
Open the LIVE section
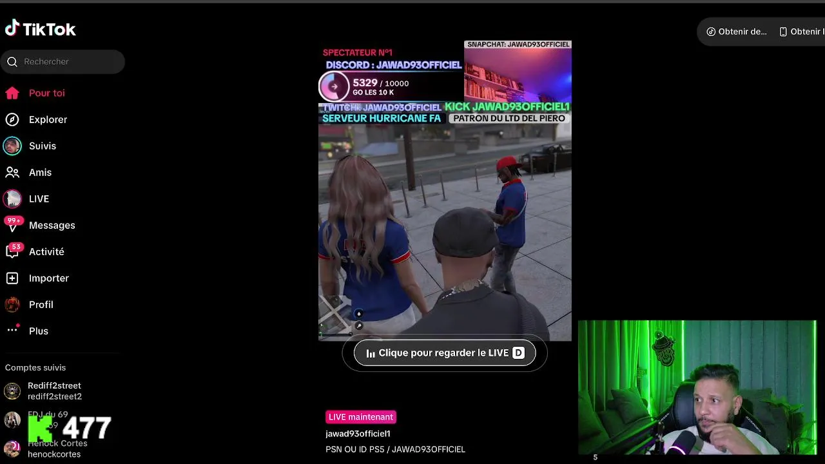coord(39,198)
